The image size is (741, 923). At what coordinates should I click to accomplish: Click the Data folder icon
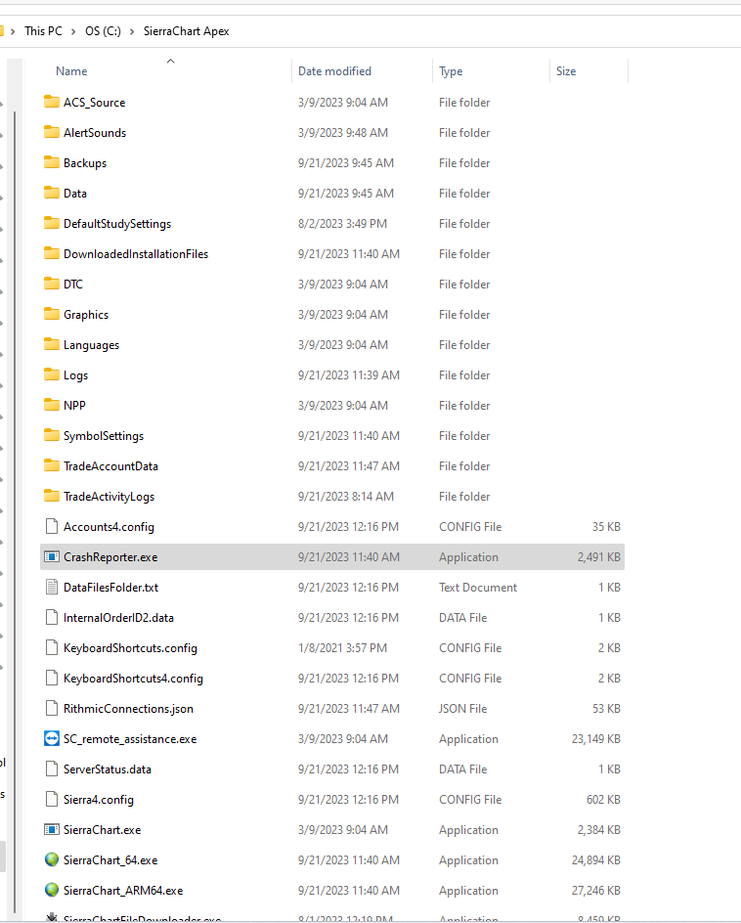point(52,193)
